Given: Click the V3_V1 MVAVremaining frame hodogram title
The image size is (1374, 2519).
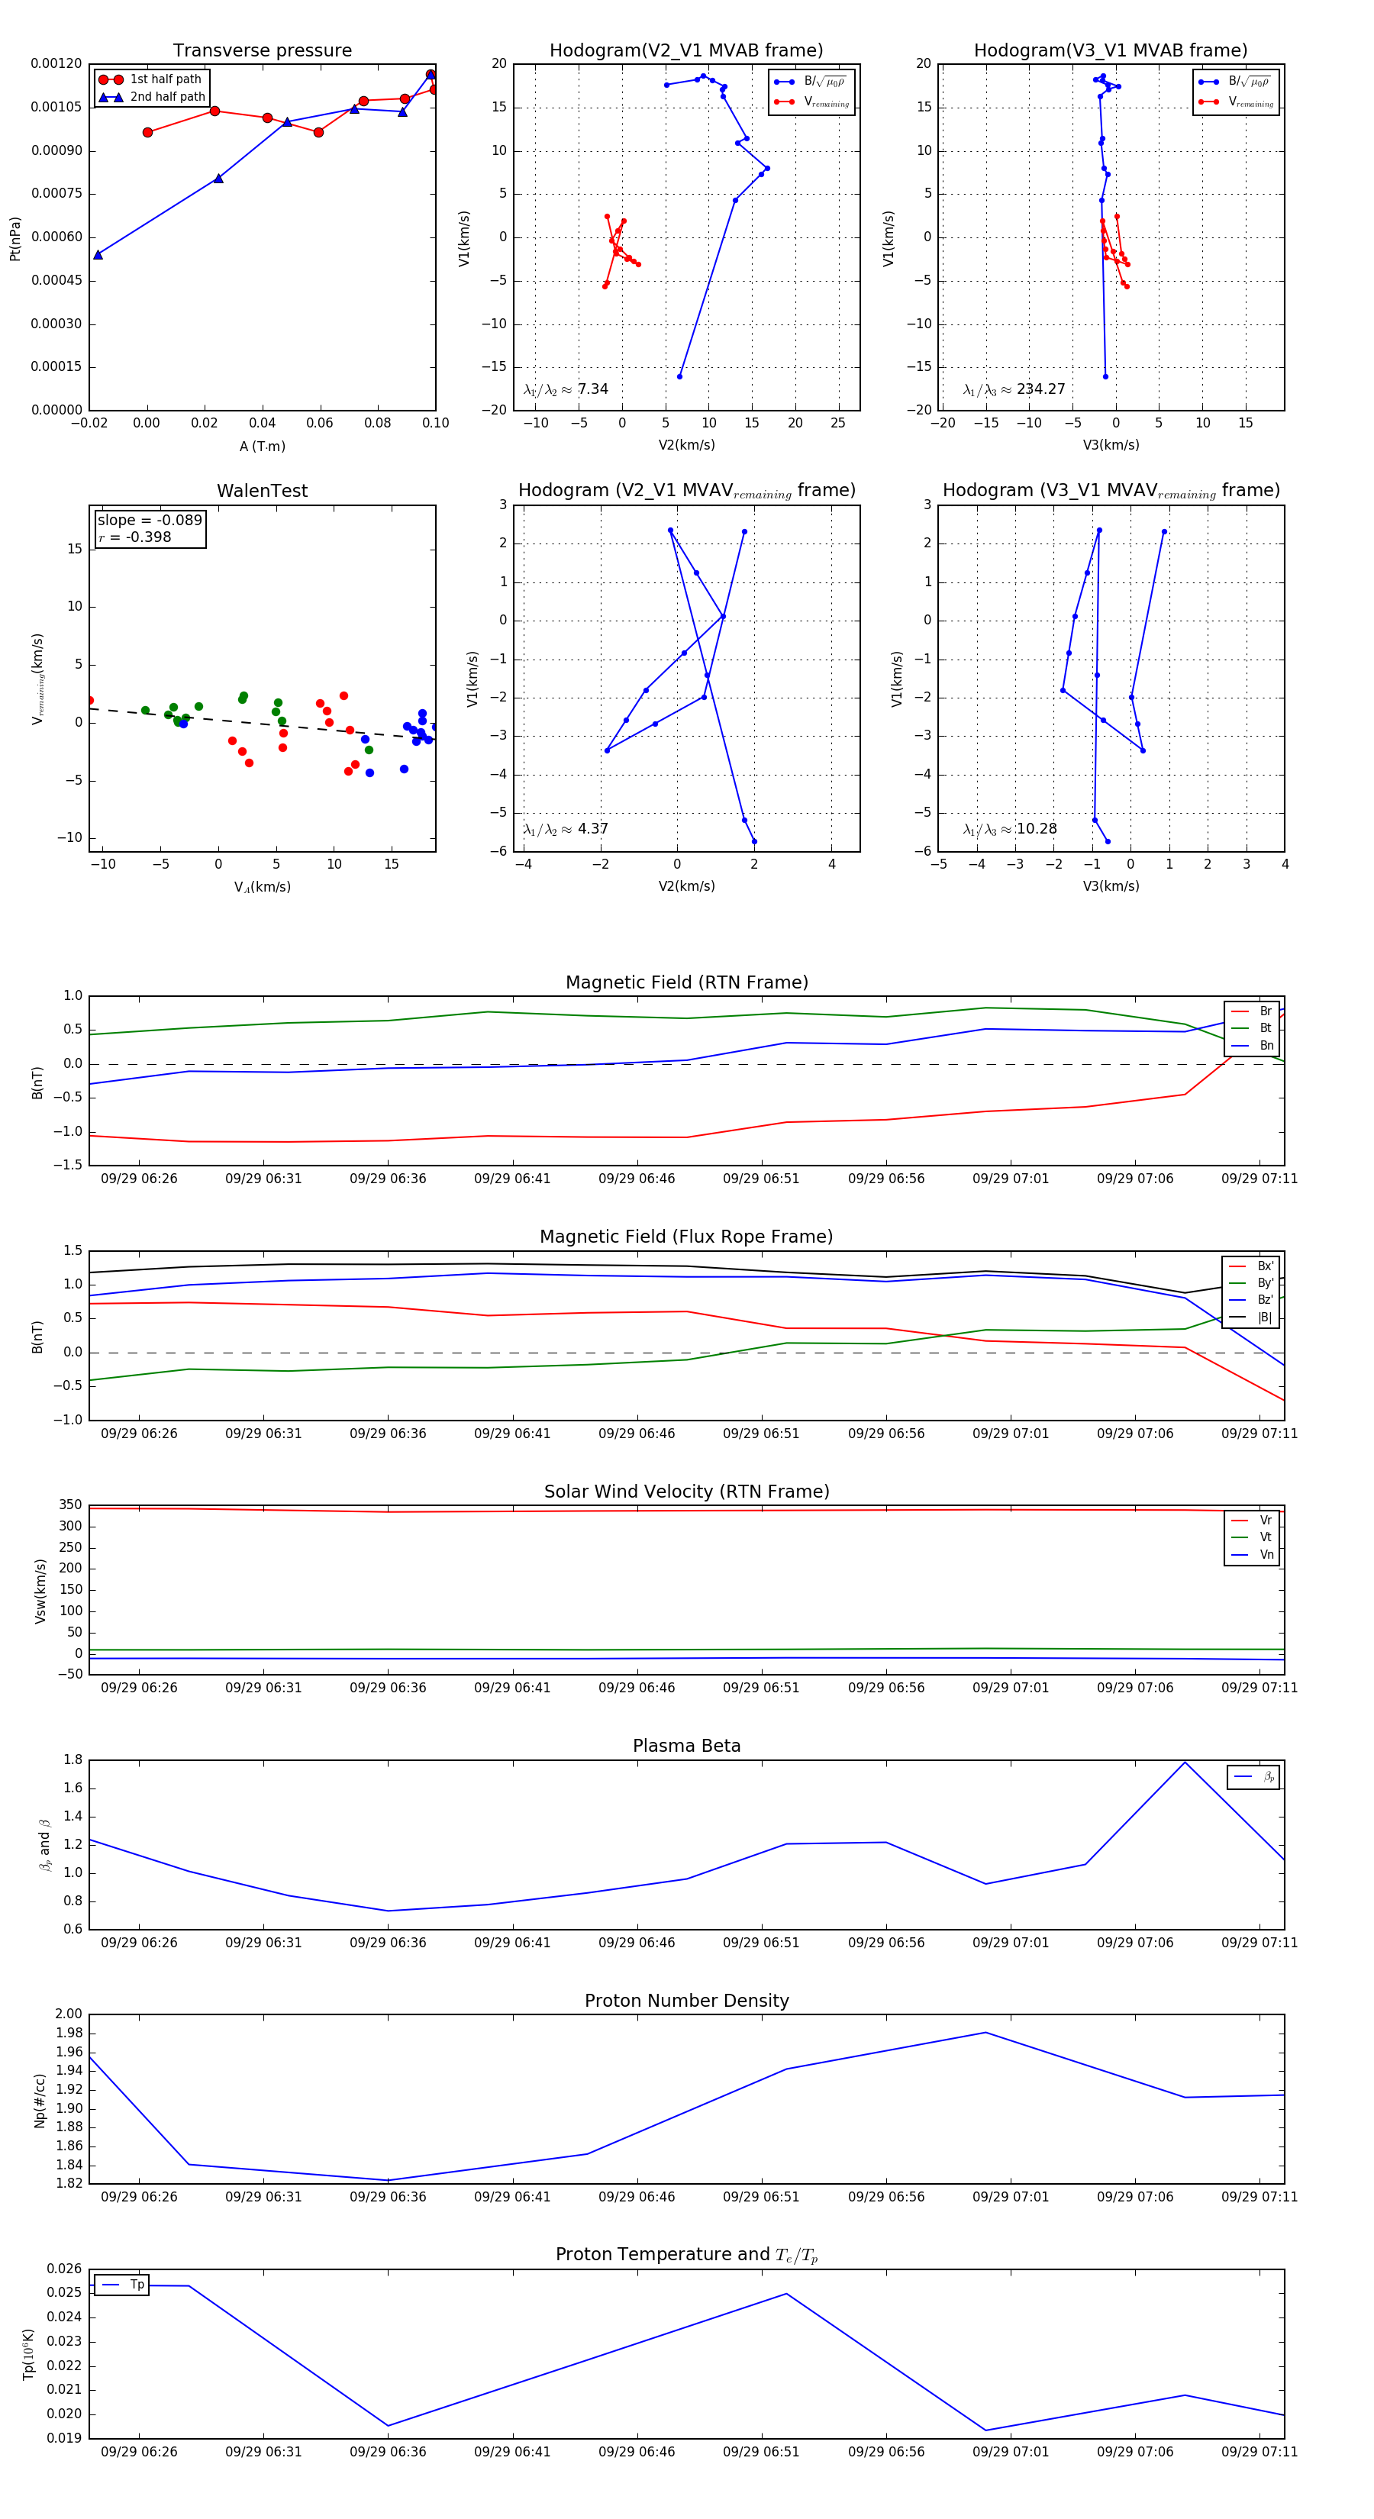Looking at the screenshot, I should (1111, 490).
